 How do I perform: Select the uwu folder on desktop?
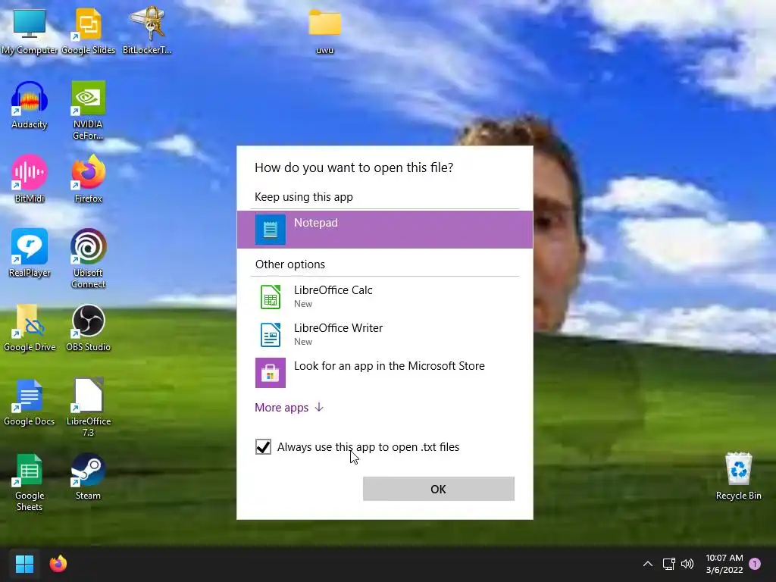(x=324, y=30)
